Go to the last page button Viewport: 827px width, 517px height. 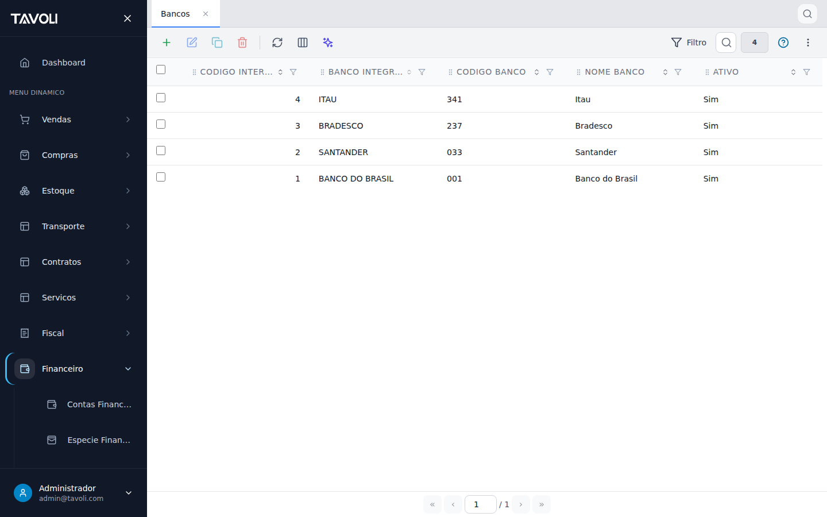(x=542, y=504)
